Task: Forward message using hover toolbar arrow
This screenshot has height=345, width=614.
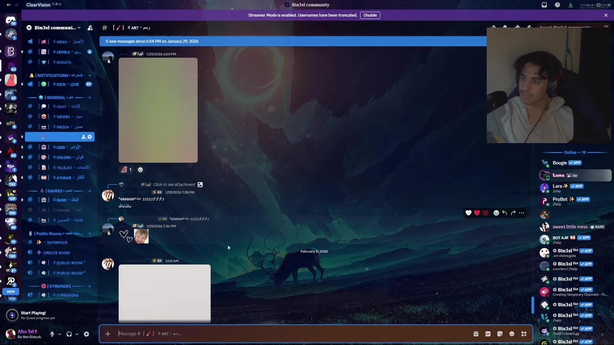Action: (x=513, y=213)
